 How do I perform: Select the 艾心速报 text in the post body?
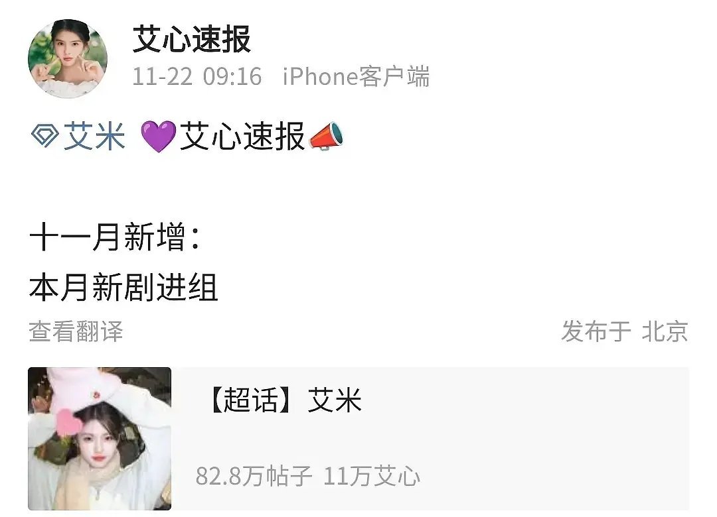coord(242,136)
